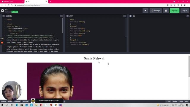Open the CSS panel settings gear
Image resolution: width=190 pixels, height=107 pixels.
click(67, 16)
